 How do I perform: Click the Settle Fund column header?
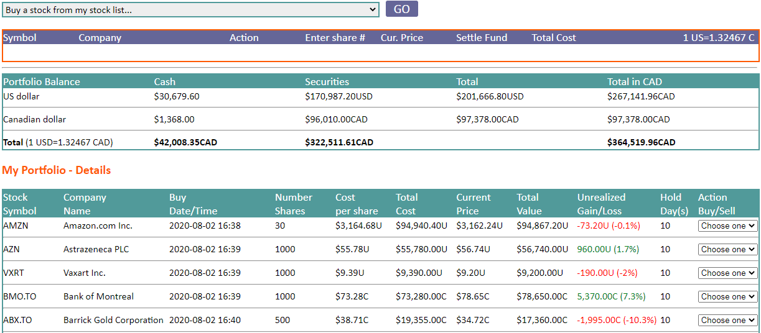pyautogui.click(x=482, y=38)
